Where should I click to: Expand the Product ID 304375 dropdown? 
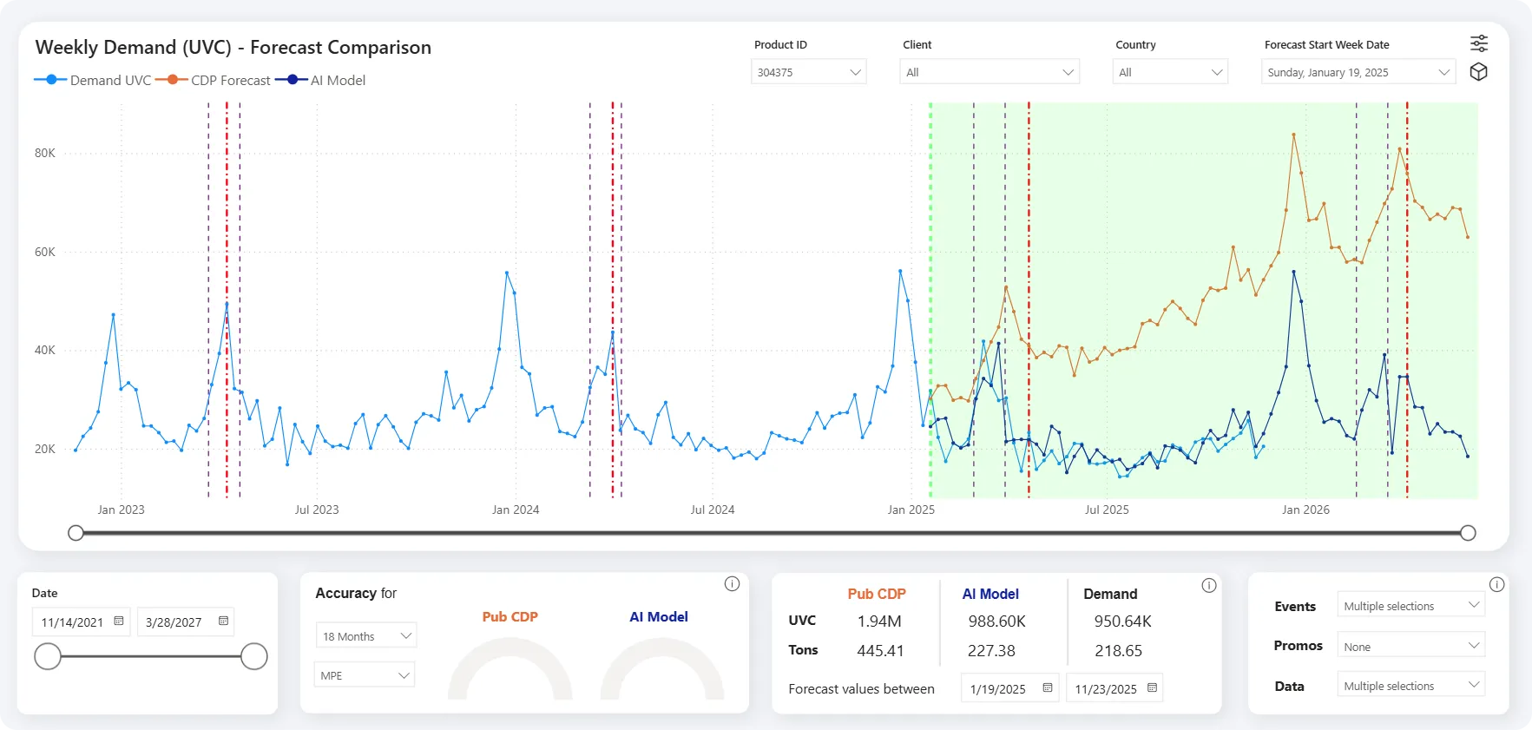click(808, 72)
